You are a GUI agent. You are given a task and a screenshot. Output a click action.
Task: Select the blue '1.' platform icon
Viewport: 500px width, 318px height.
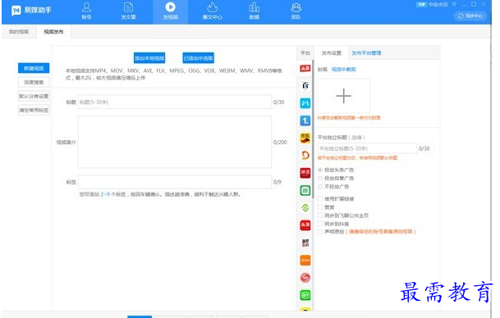pyautogui.click(x=305, y=120)
